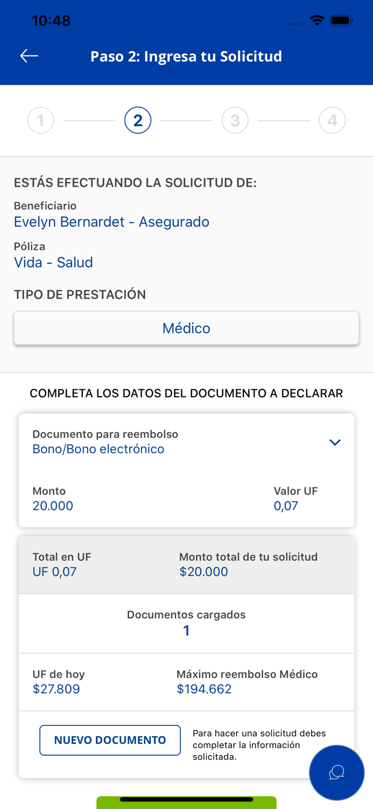
Task: Select step 3 in the progress indicator
Action: point(235,120)
